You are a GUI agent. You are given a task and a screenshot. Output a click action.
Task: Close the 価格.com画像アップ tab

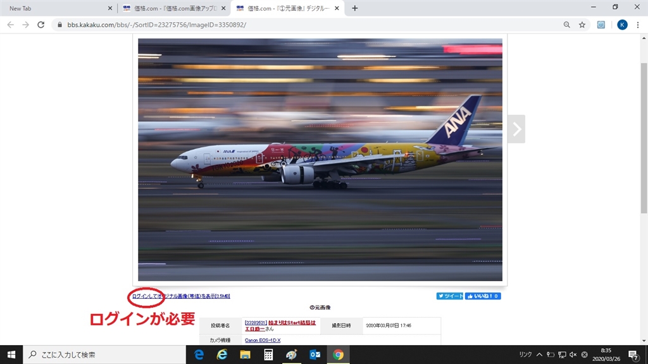[223, 8]
